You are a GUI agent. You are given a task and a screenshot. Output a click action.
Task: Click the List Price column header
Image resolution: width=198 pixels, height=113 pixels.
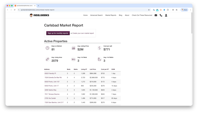(x=93, y=70)
